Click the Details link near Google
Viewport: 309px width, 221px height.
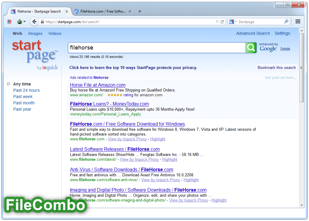[285, 49]
